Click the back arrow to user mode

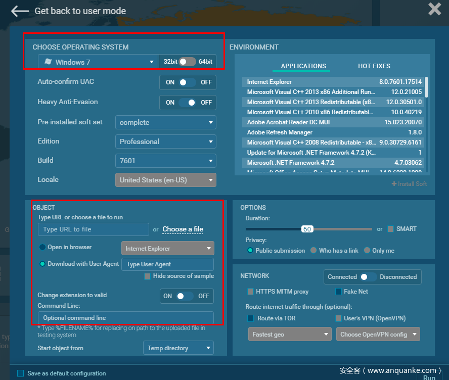(x=20, y=11)
